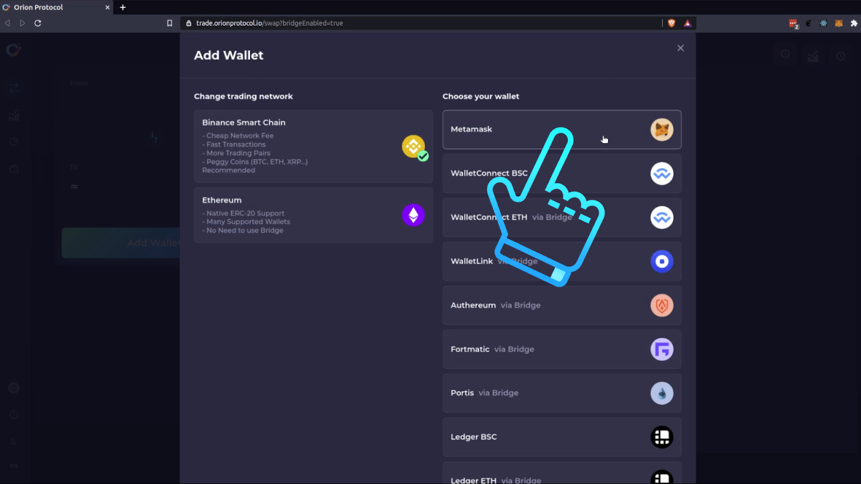Image resolution: width=861 pixels, height=484 pixels.
Task: Pick the Fortmatic wallet icon
Action: tap(662, 350)
